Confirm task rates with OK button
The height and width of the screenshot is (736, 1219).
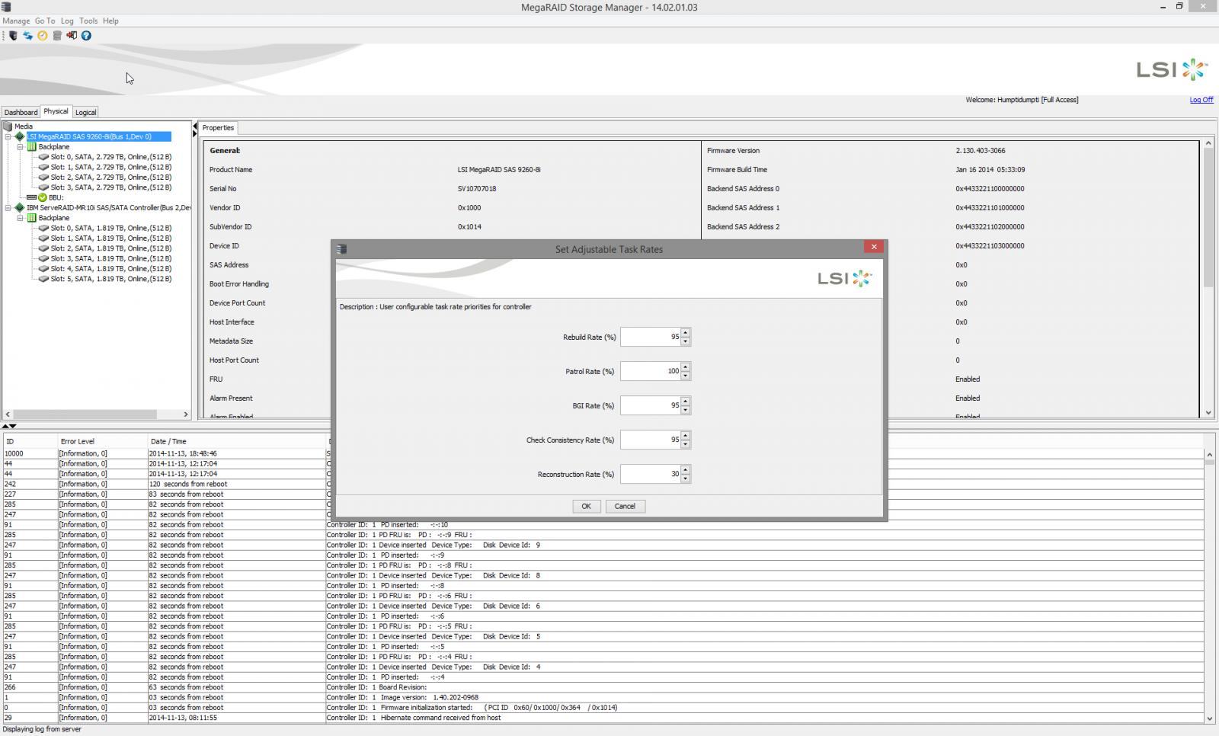(x=586, y=506)
